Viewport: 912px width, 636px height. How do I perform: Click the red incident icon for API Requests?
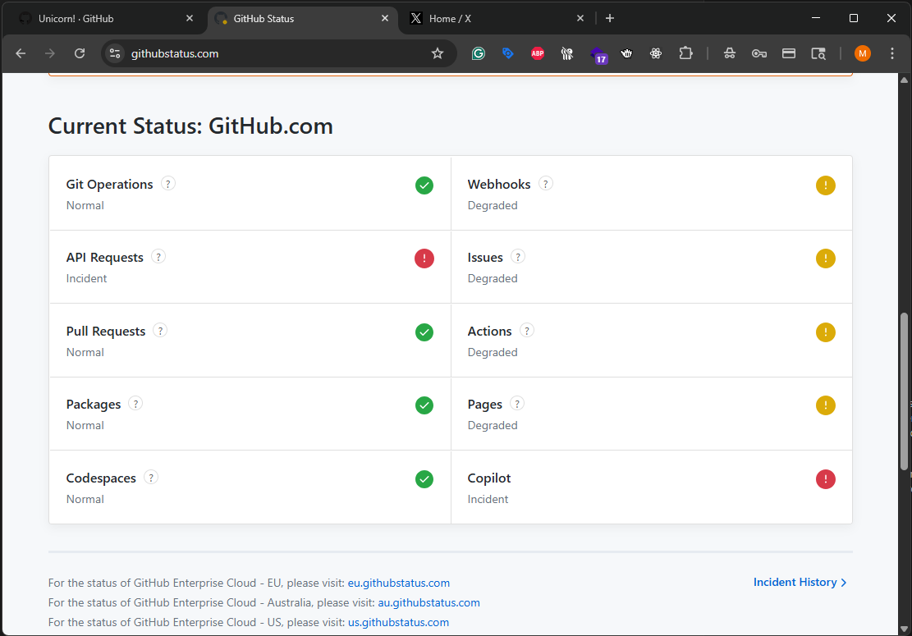point(424,259)
